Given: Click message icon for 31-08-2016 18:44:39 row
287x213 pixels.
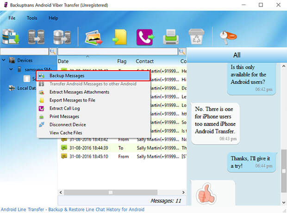Looking at the screenshot, I should point(64,147).
